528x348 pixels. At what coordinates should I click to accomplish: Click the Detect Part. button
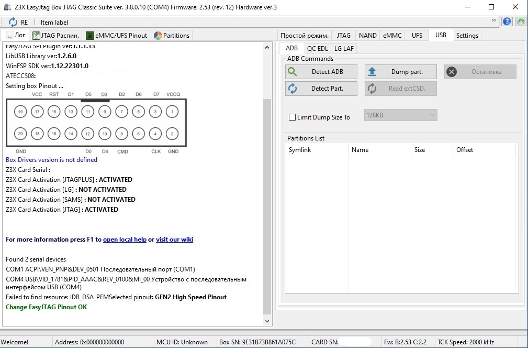pyautogui.click(x=321, y=89)
